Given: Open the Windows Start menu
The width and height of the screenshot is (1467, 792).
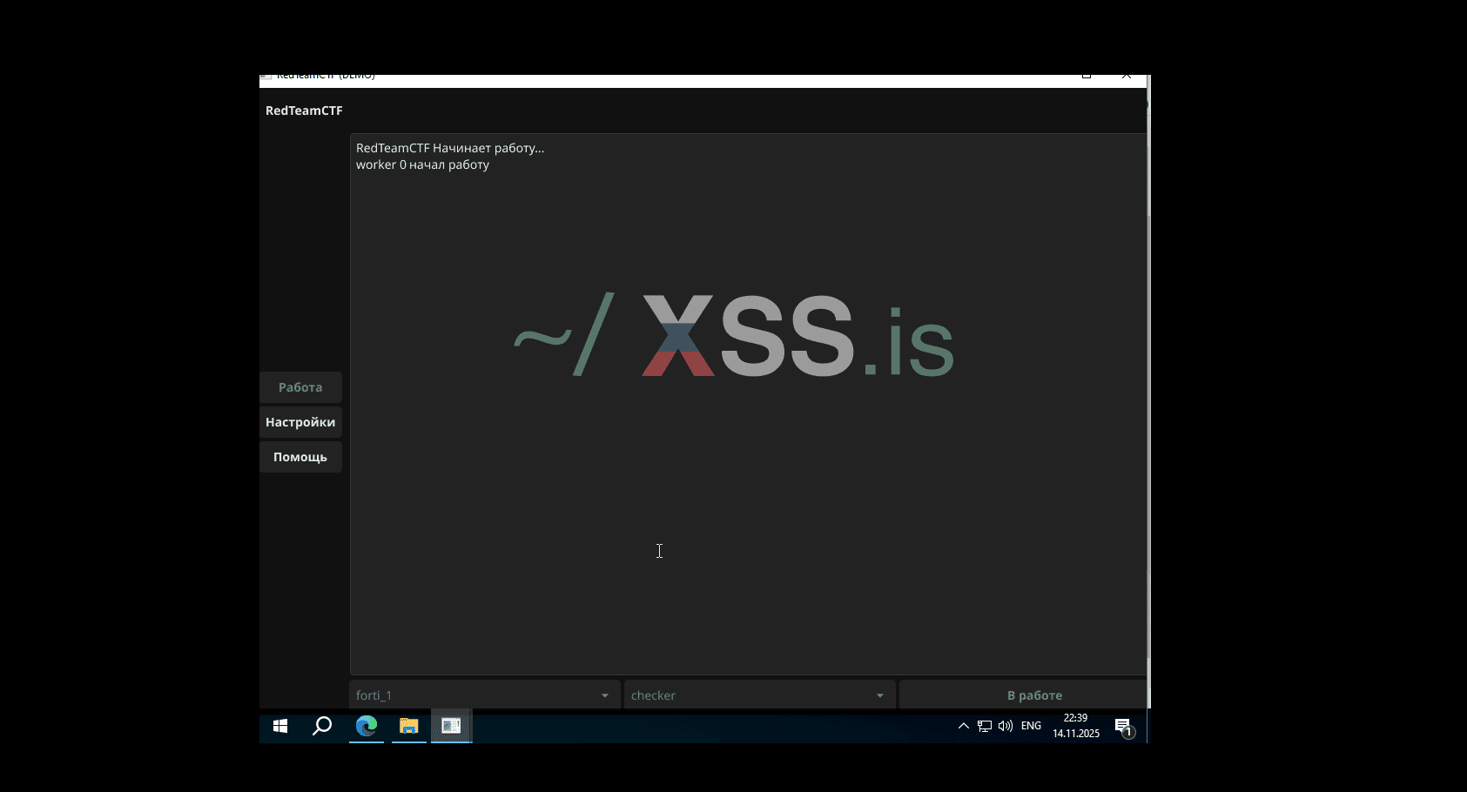Looking at the screenshot, I should coord(280,726).
